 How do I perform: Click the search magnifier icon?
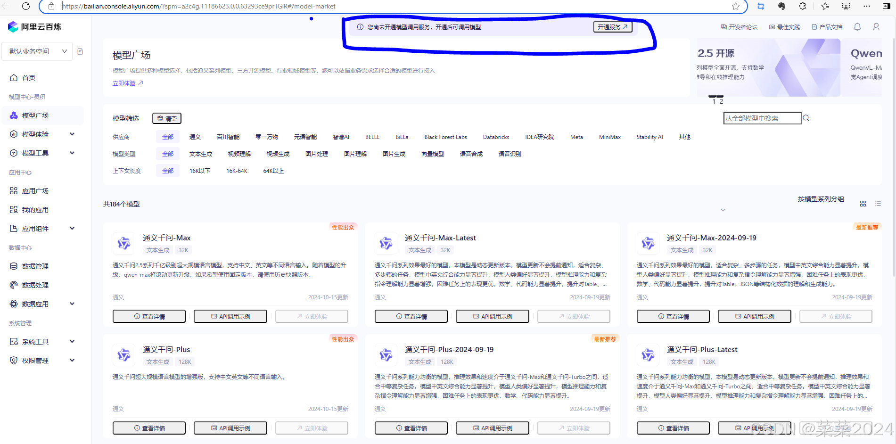tap(806, 118)
